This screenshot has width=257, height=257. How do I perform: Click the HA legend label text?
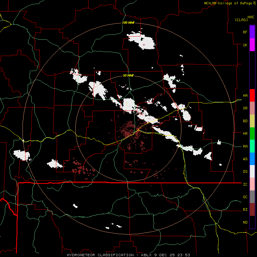[x=245, y=96]
